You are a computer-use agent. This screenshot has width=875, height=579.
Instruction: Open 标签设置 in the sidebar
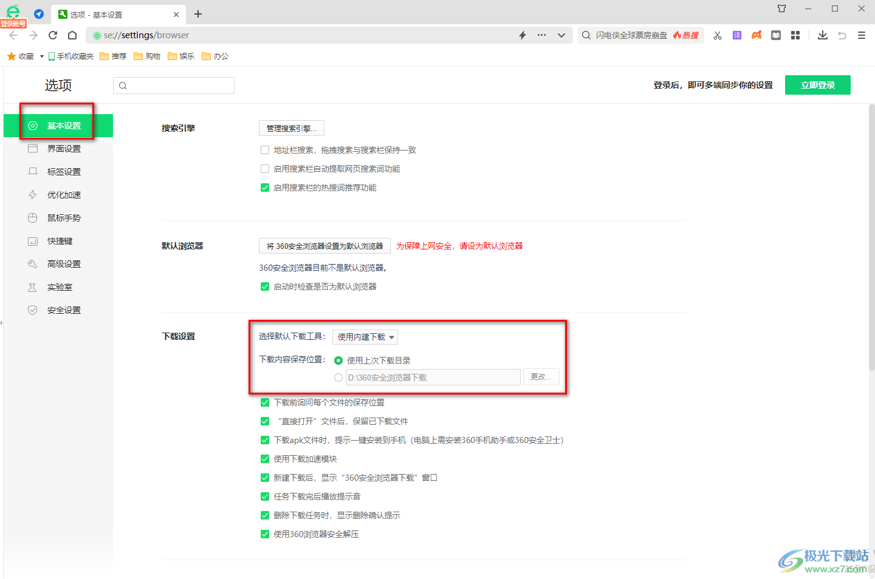58,172
